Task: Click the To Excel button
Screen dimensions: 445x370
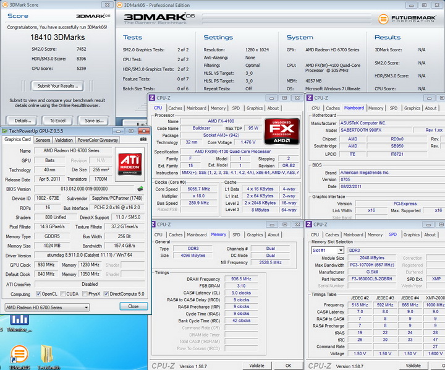Action: tap(57, 121)
